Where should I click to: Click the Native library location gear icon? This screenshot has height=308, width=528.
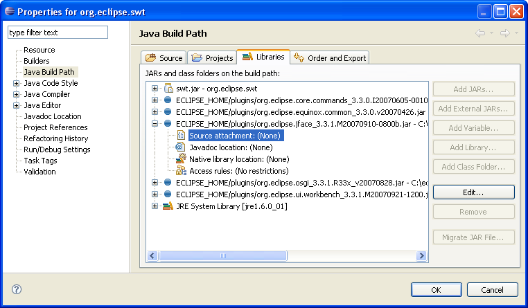182,158
